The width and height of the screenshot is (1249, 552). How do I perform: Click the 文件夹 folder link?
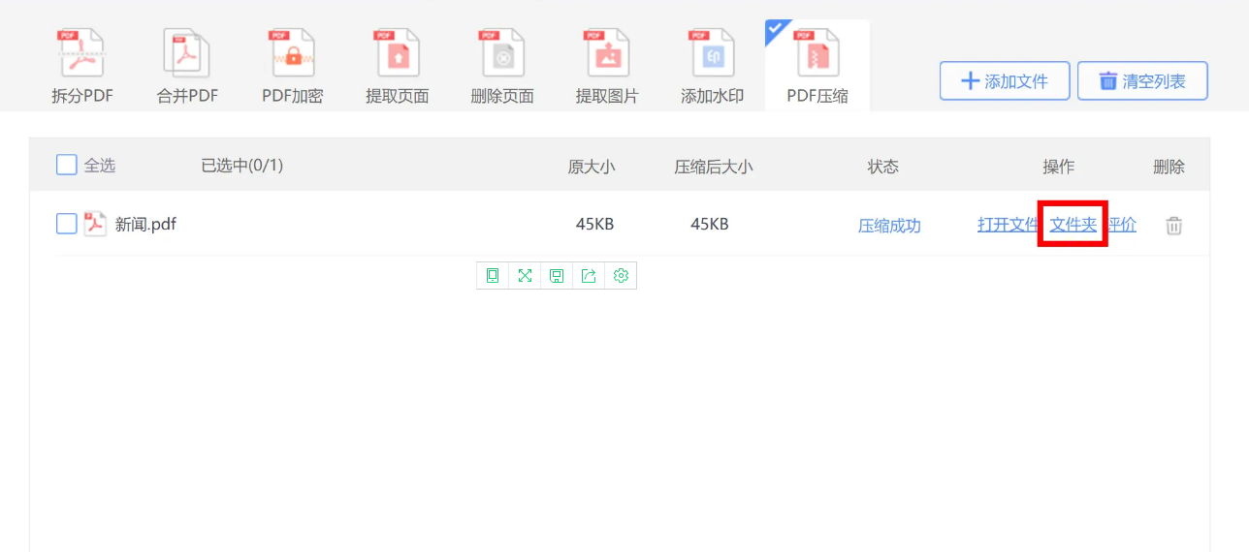(x=1073, y=225)
